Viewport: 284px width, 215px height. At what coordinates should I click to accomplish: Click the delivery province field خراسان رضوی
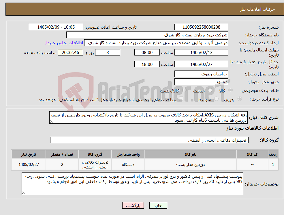tap(201, 74)
